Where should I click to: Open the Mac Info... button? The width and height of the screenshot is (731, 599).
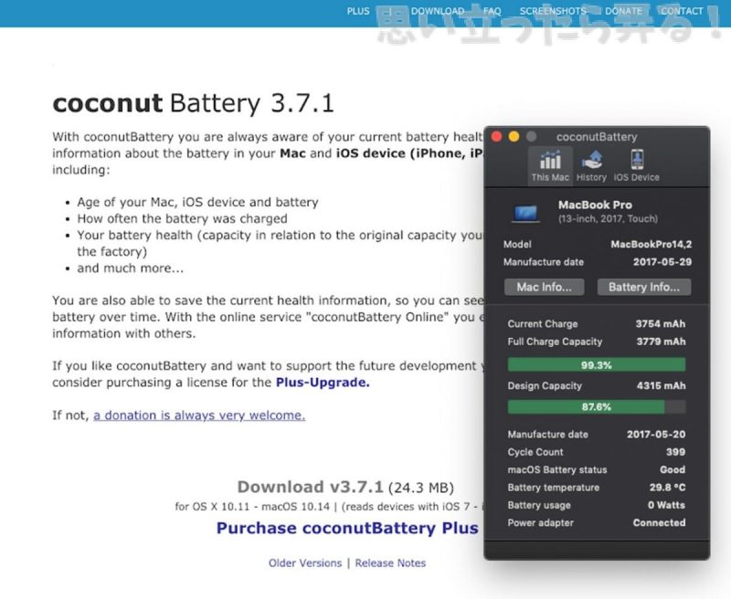[x=544, y=287]
